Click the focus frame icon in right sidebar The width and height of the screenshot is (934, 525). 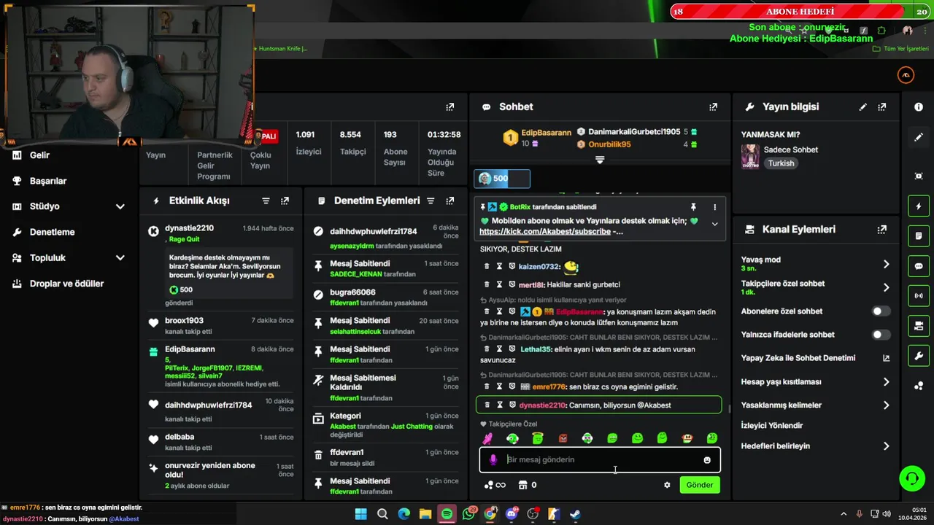click(x=919, y=176)
